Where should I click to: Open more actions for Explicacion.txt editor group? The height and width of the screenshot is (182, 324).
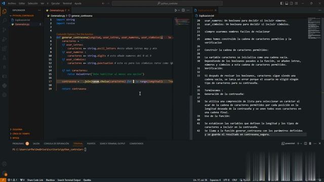pyautogui.click(x=319, y=10)
